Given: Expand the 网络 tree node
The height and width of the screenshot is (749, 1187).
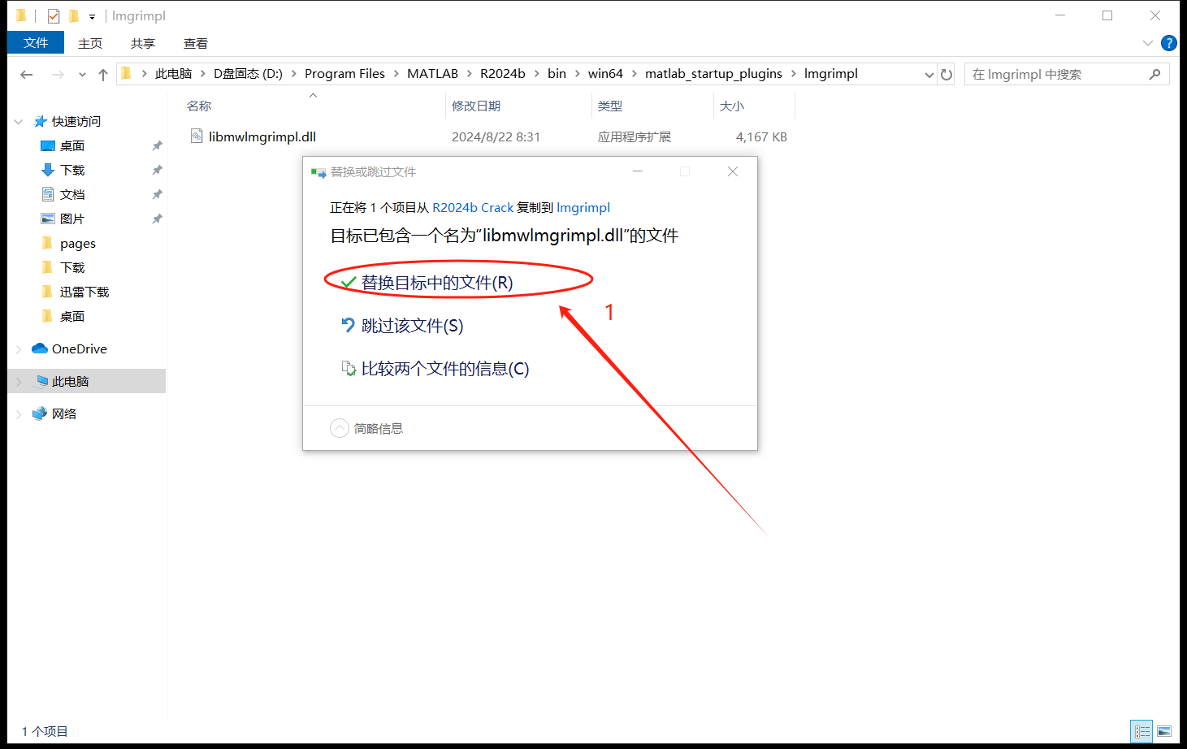Looking at the screenshot, I should click(19, 414).
